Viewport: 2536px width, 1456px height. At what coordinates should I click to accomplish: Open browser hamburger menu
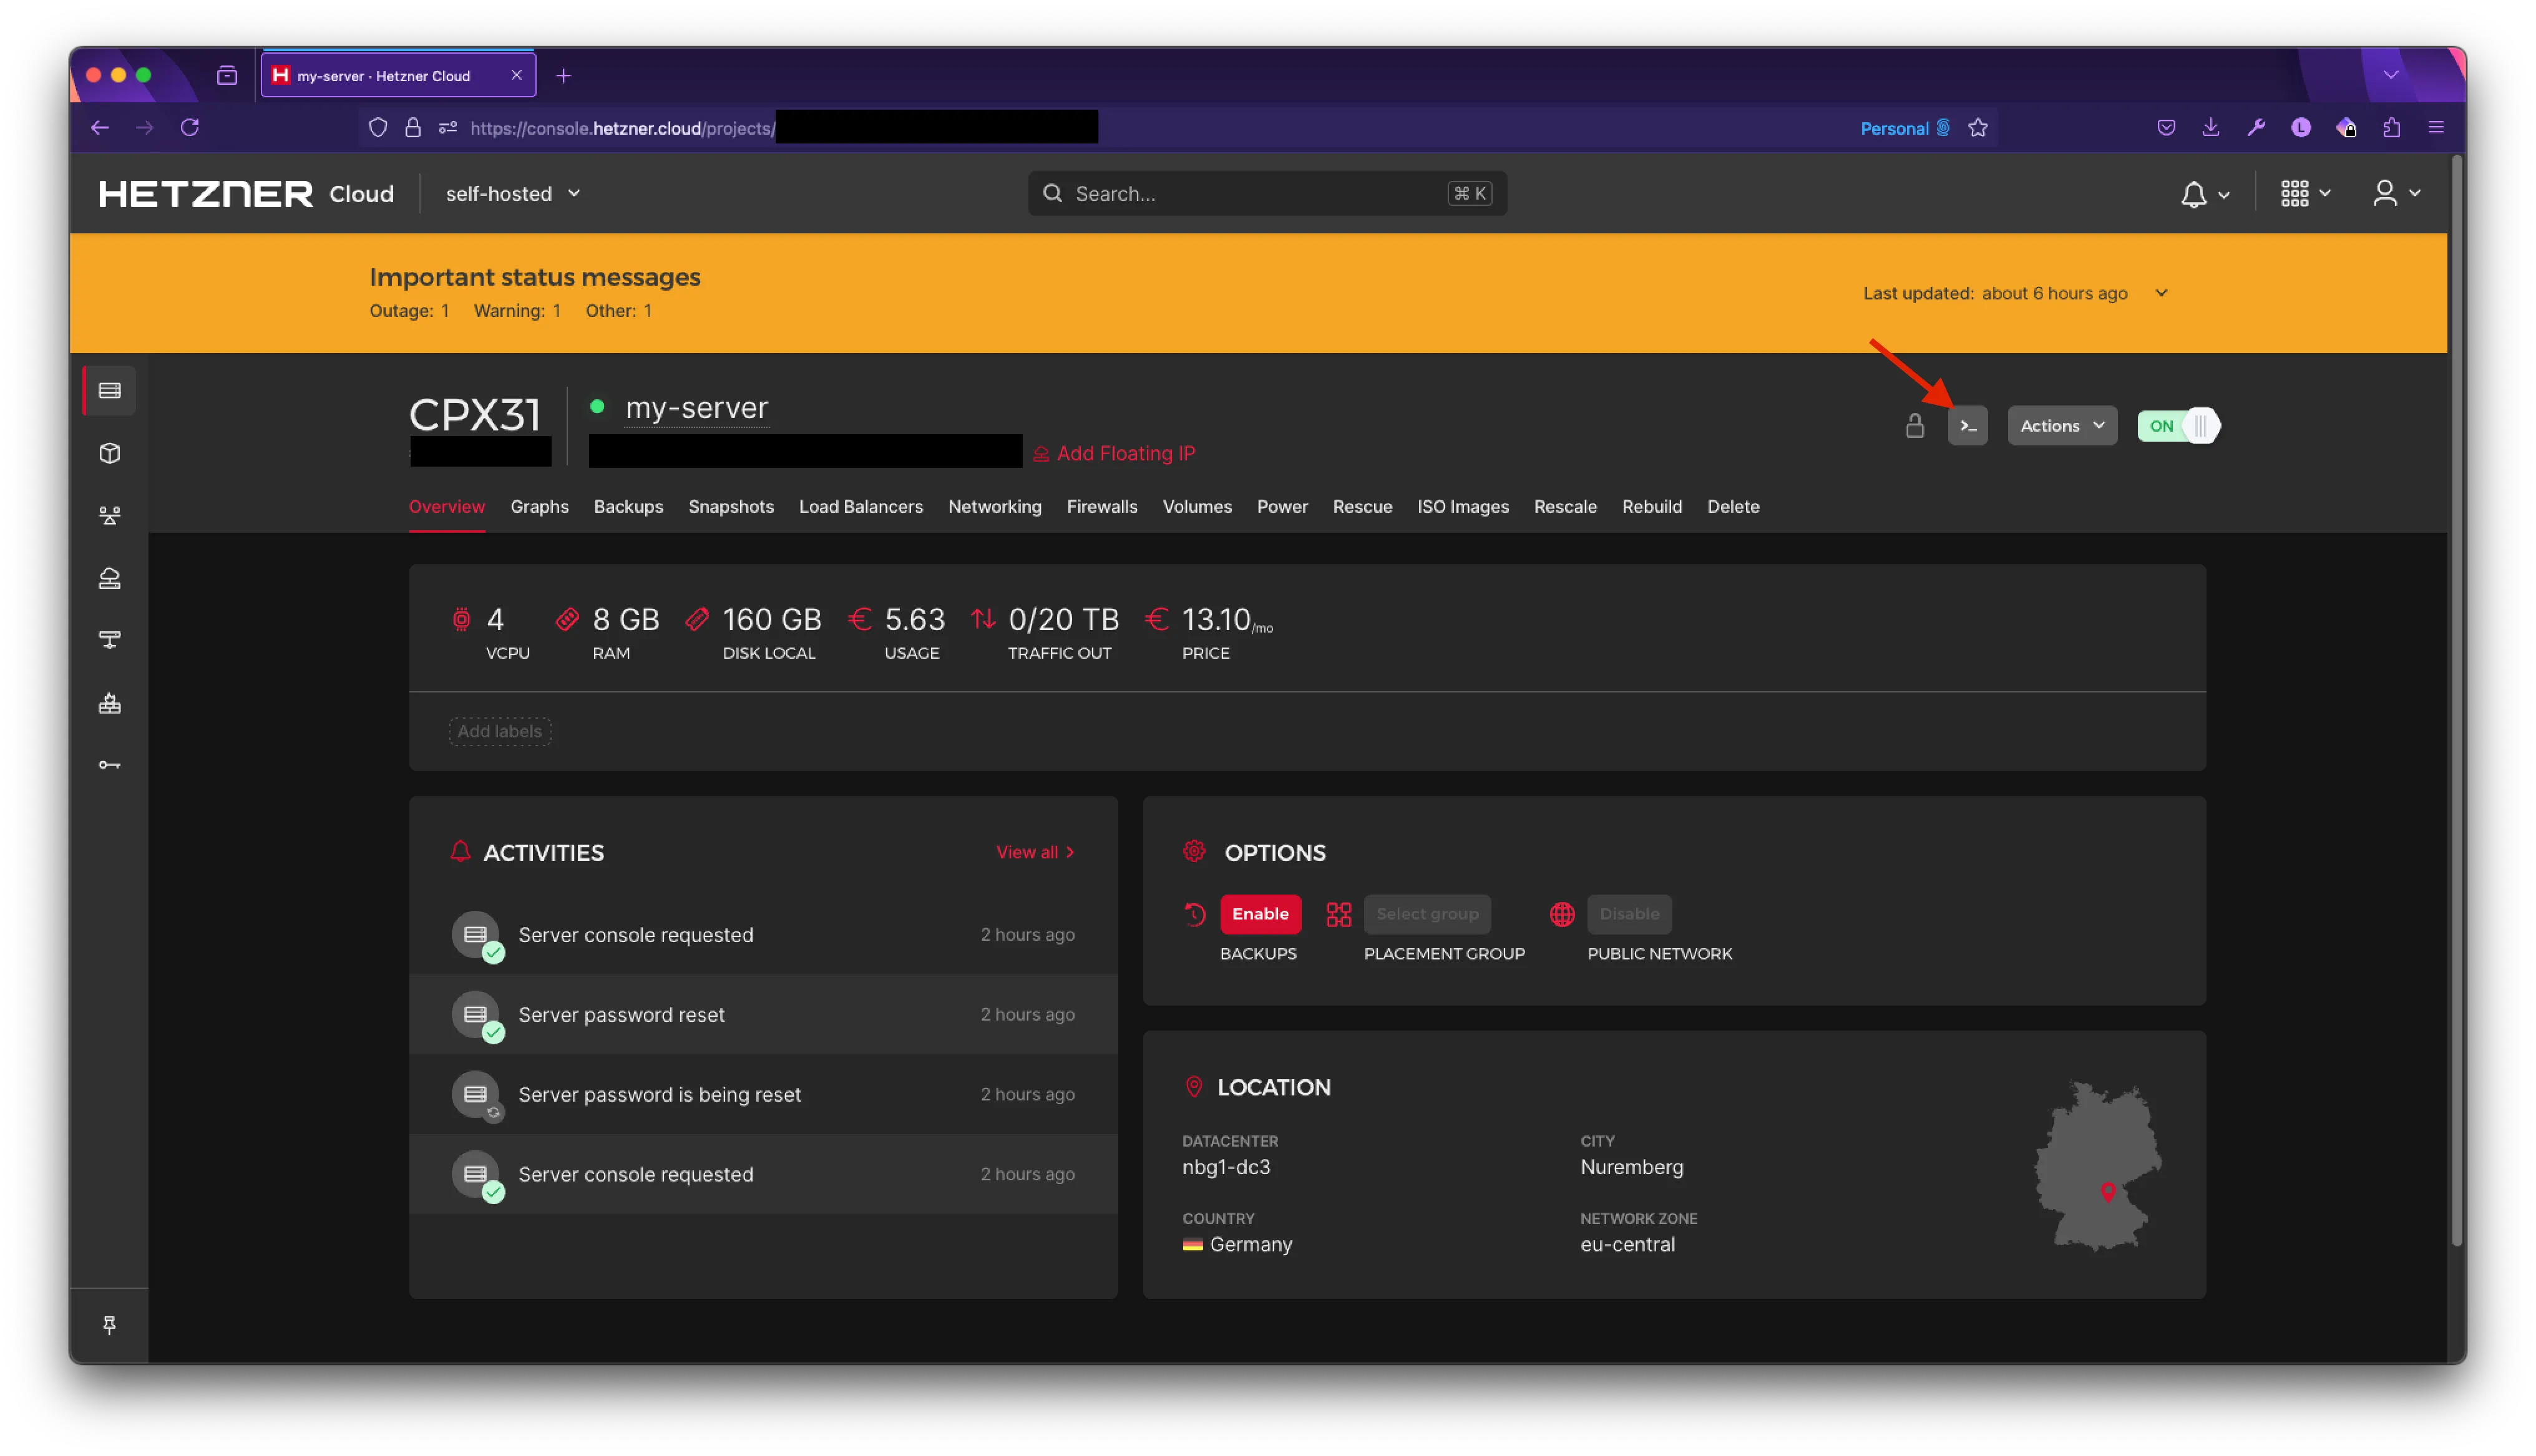pyautogui.click(x=2436, y=127)
